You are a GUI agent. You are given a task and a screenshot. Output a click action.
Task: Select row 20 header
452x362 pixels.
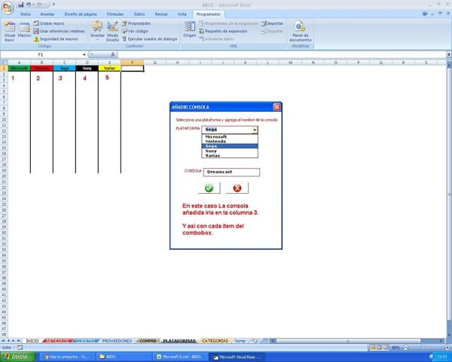click(x=4, y=176)
